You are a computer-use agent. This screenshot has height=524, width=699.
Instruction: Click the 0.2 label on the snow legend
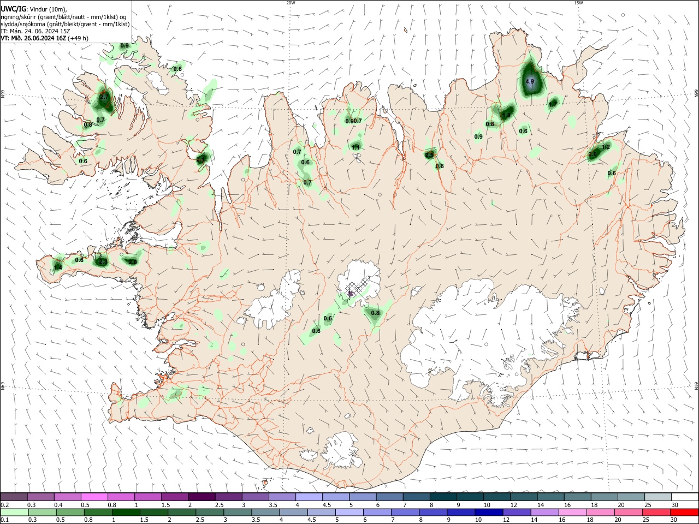point(4,505)
